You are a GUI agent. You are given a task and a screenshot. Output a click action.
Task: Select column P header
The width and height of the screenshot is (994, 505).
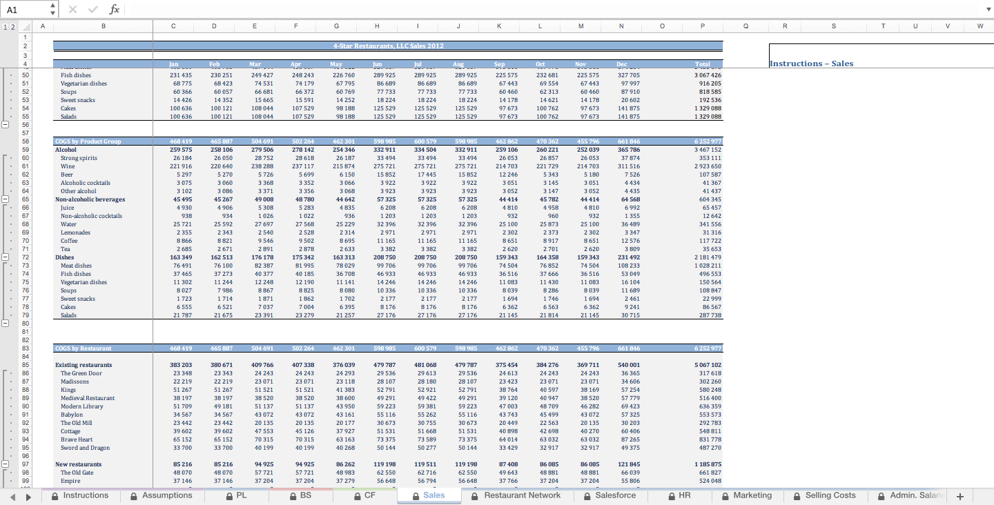pos(703,26)
